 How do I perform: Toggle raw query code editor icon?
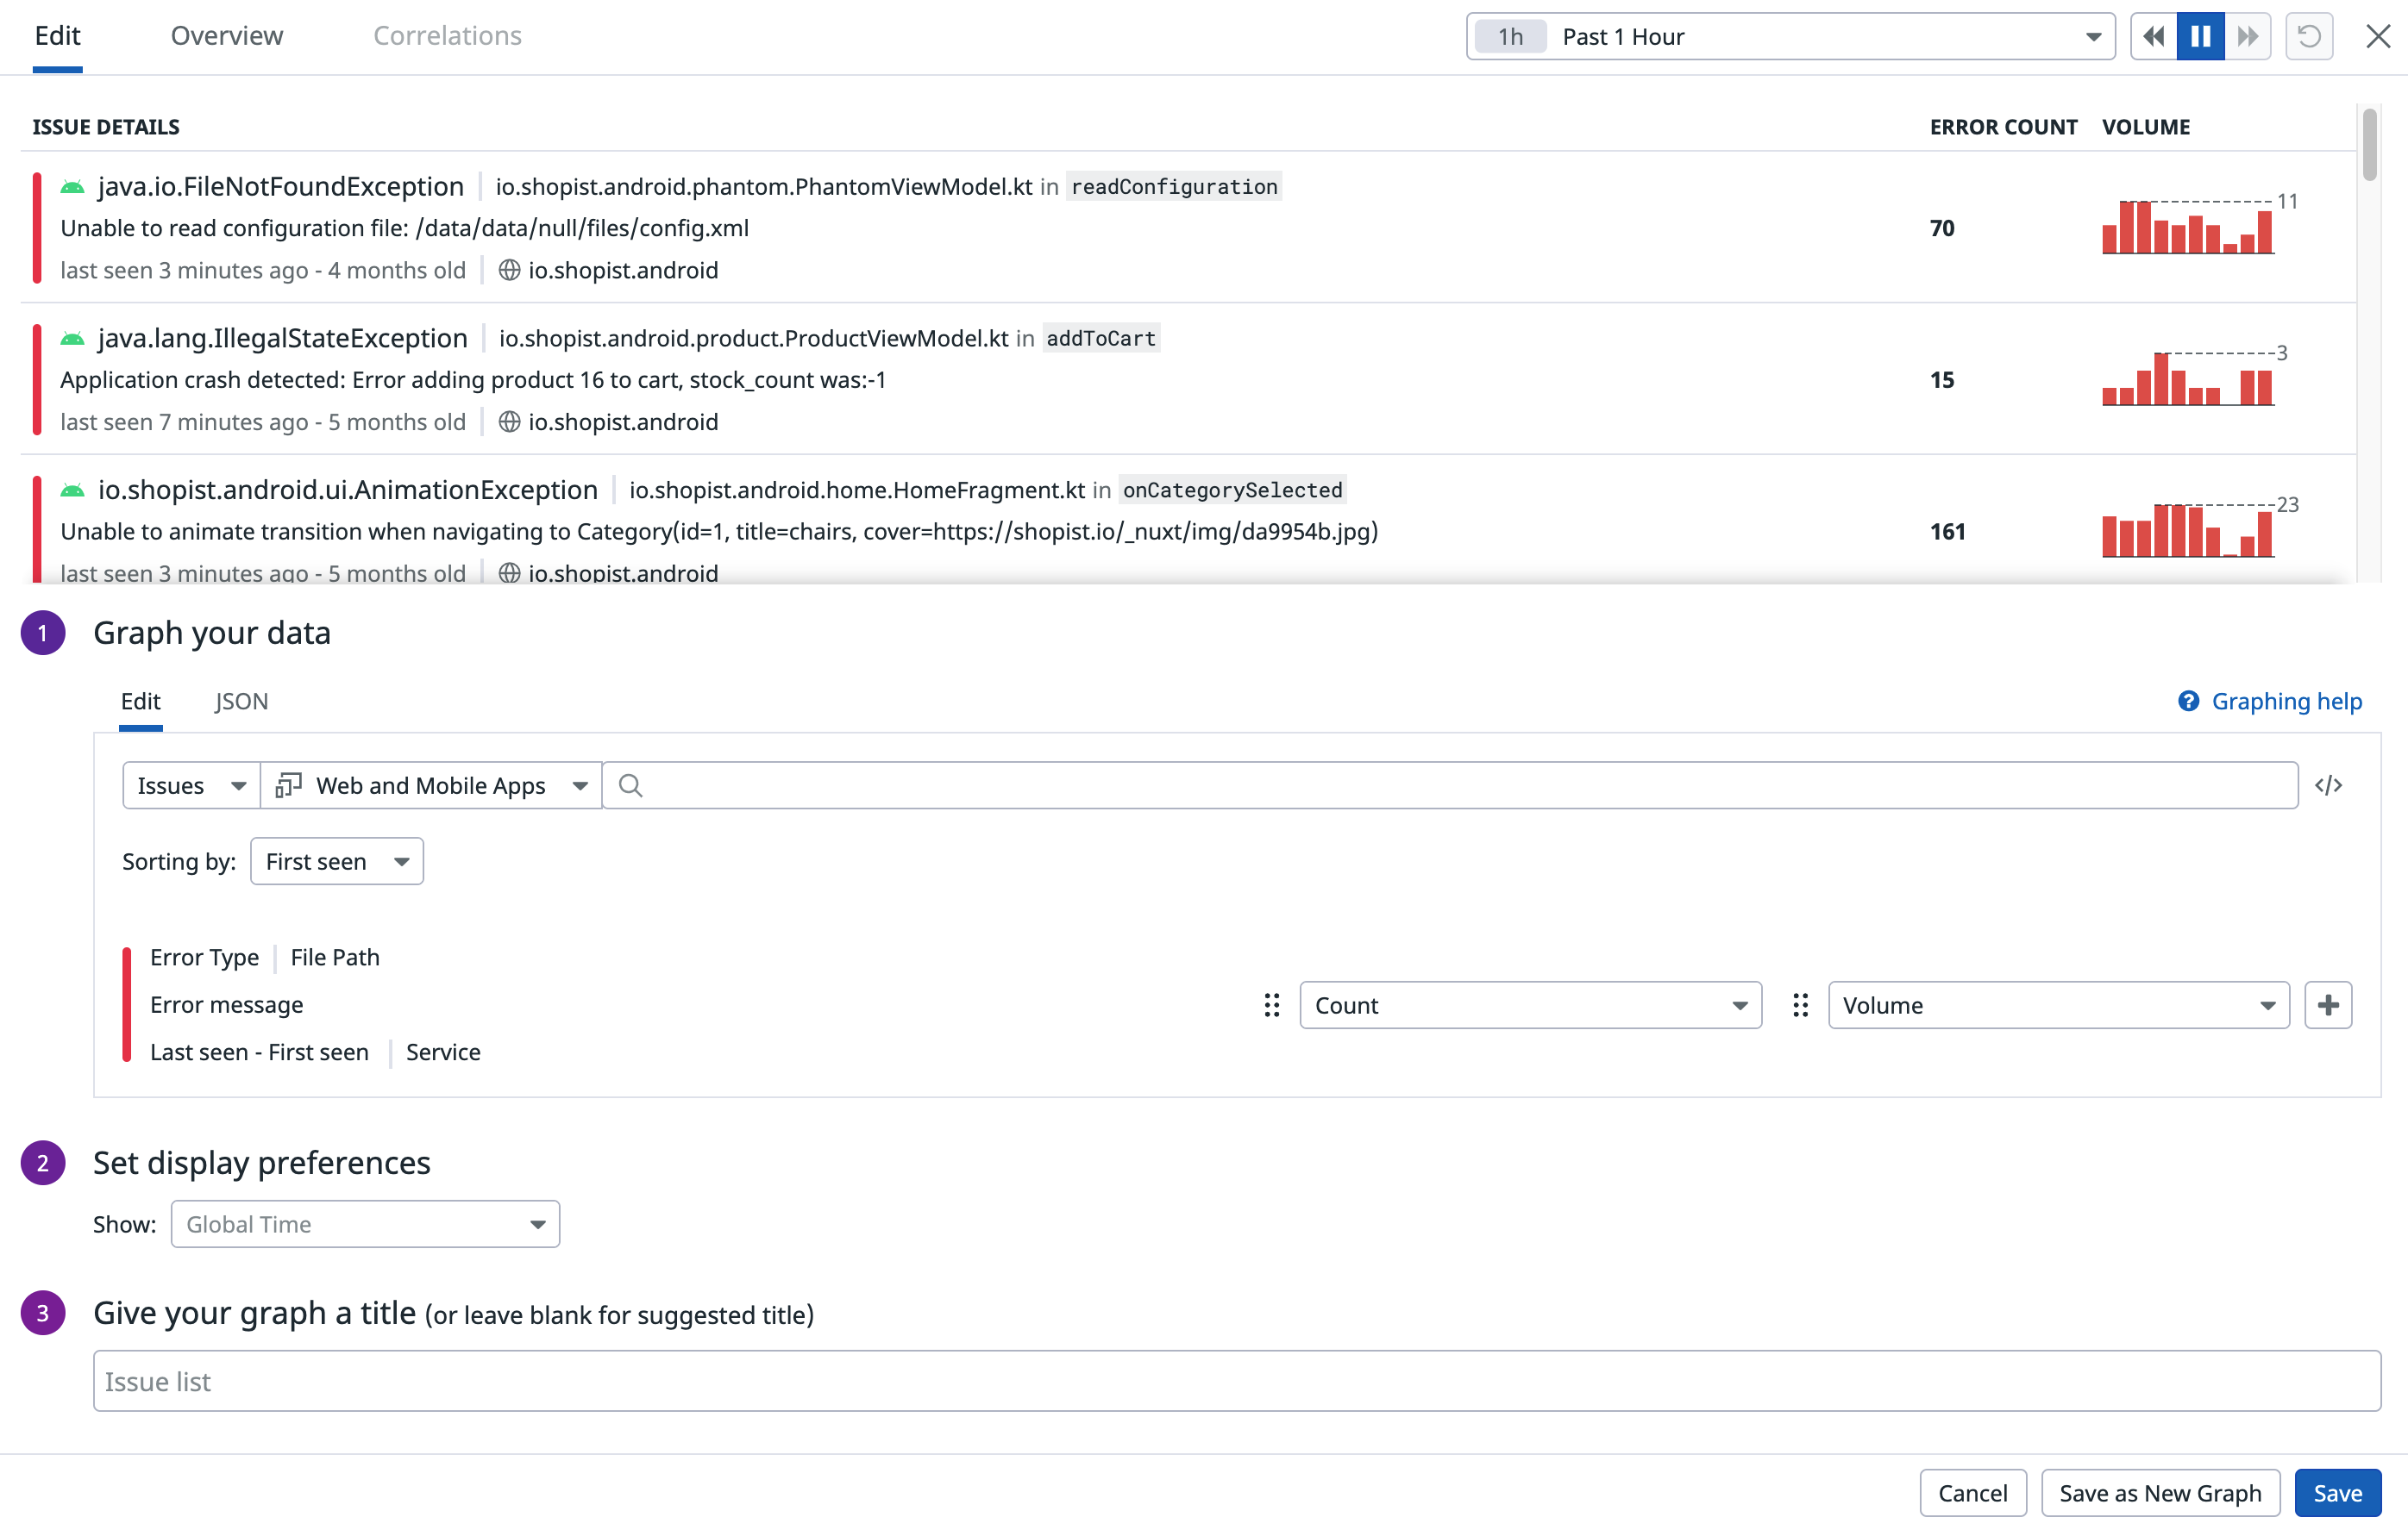pos(2328,785)
